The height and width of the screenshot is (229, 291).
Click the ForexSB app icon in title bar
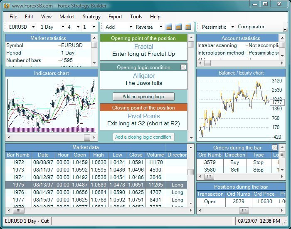click(7, 6)
